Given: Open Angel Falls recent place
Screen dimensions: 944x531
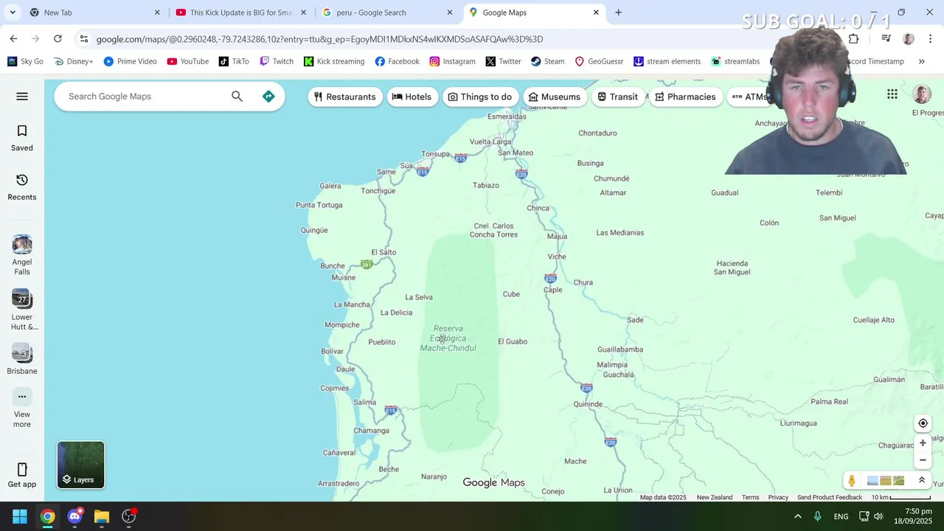Looking at the screenshot, I should (22, 255).
